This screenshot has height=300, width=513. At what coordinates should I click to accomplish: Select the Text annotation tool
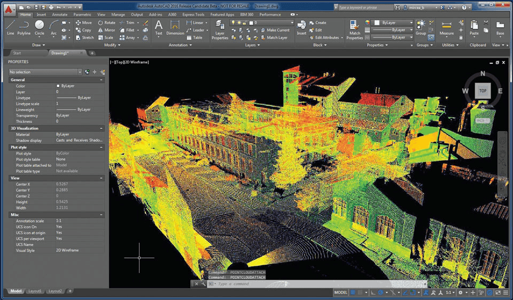click(x=159, y=27)
